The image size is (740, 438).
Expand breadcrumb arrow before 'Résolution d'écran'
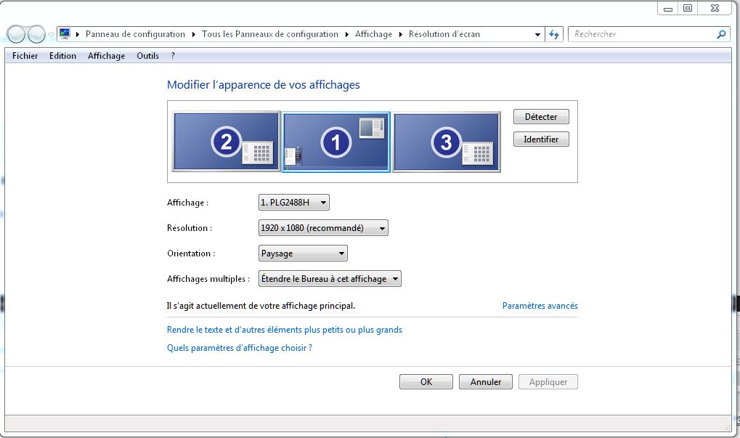coord(401,34)
